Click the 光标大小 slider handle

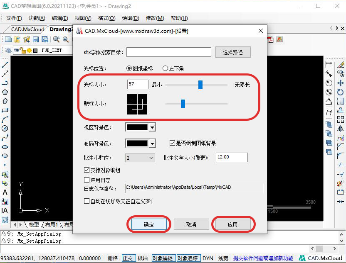200,85
